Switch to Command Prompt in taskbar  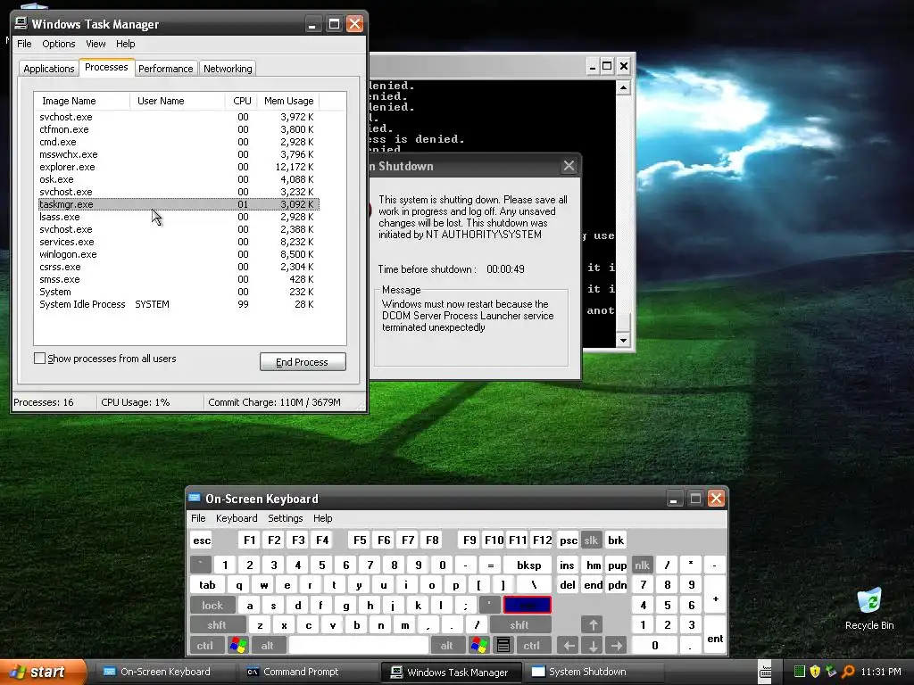(307, 672)
